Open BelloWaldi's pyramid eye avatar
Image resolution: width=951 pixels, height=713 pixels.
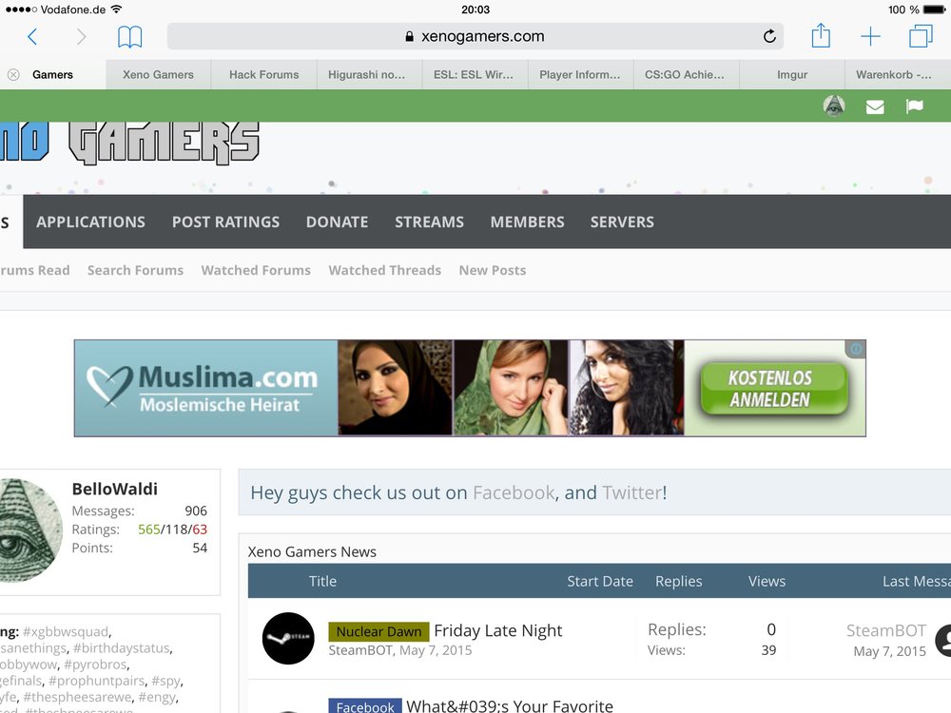(29, 530)
